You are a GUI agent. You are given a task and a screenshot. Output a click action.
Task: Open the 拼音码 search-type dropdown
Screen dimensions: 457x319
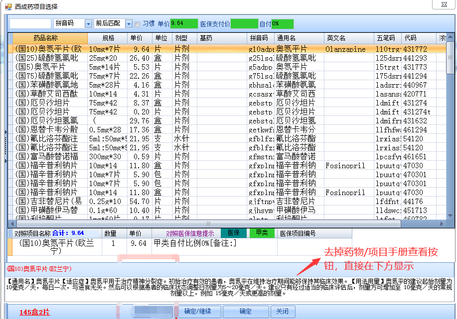(x=88, y=24)
